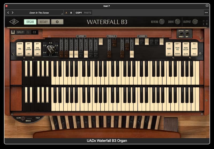Viewport: 214px width, 149px height.
Task: Toggle the VIB LOWER rocker switch
Action: pyautogui.click(x=37, y=49)
